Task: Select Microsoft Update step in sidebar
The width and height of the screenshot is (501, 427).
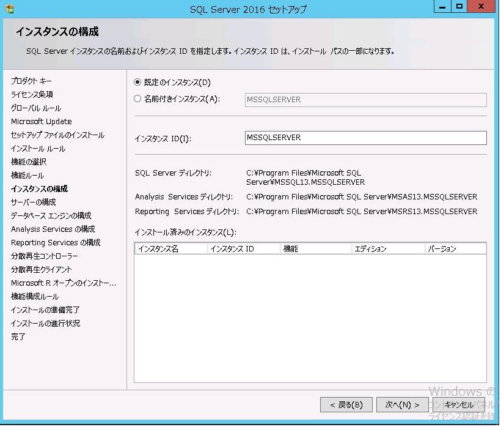Action: click(x=41, y=122)
